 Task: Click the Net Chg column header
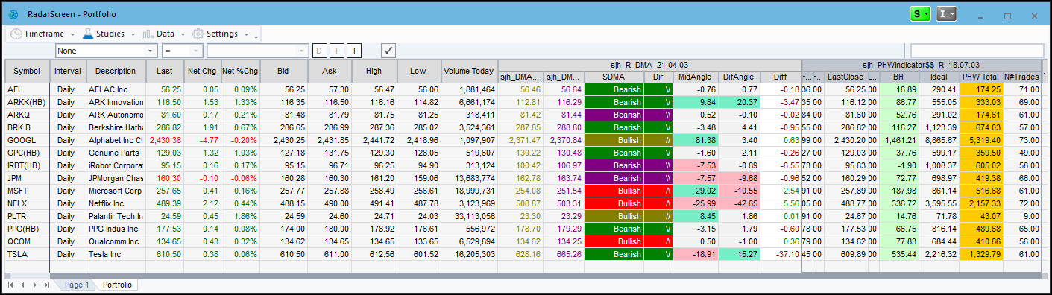202,72
